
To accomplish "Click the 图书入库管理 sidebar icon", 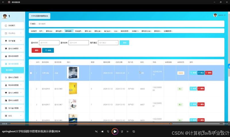I will click(x=6, y=93).
